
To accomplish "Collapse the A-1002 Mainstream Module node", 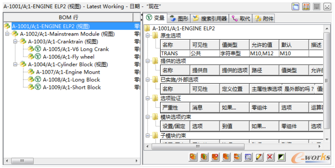I will pyautogui.click(x=7, y=34).
